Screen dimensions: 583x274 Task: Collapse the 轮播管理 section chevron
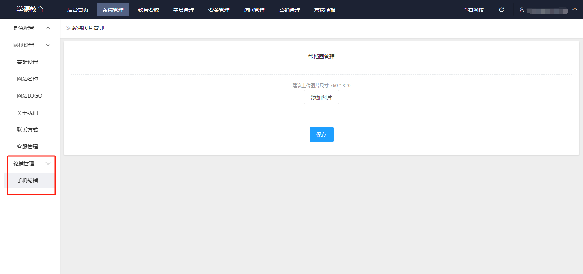coord(48,163)
